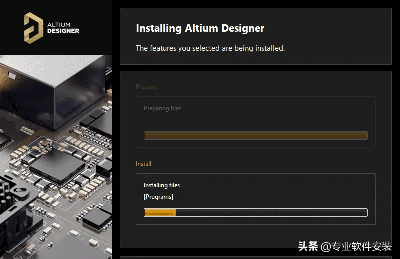Click the dimmed 'Prepare' section label
The height and width of the screenshot is (259, 400).
click(146, 87)
